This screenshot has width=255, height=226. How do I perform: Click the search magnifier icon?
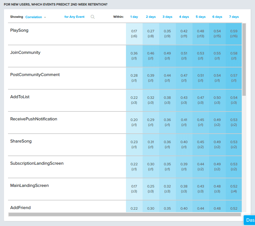pos(93,17)
